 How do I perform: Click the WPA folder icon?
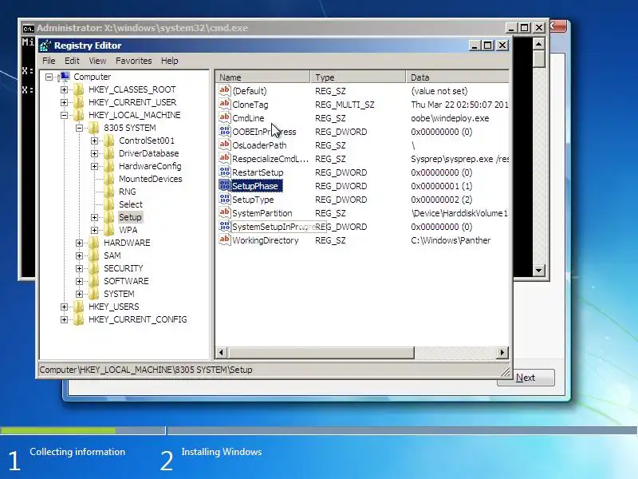109,230
